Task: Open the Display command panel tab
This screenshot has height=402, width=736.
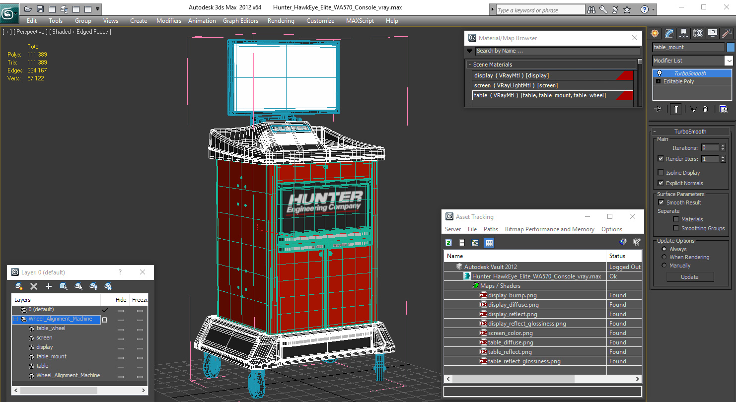Action: [713, 33]
